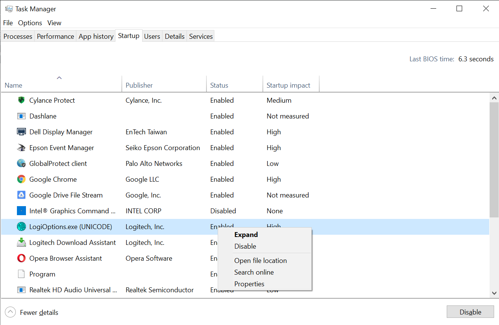Select Disable from the context menu
This screenshot has width=499, height=325.
[x=245, y=246]
